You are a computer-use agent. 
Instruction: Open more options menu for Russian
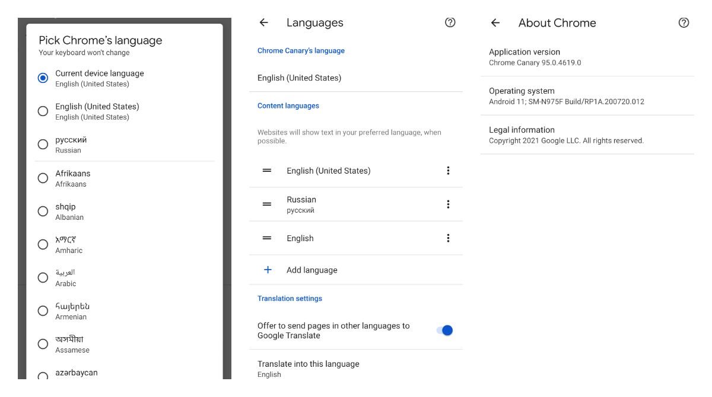(x=448, y=204)
